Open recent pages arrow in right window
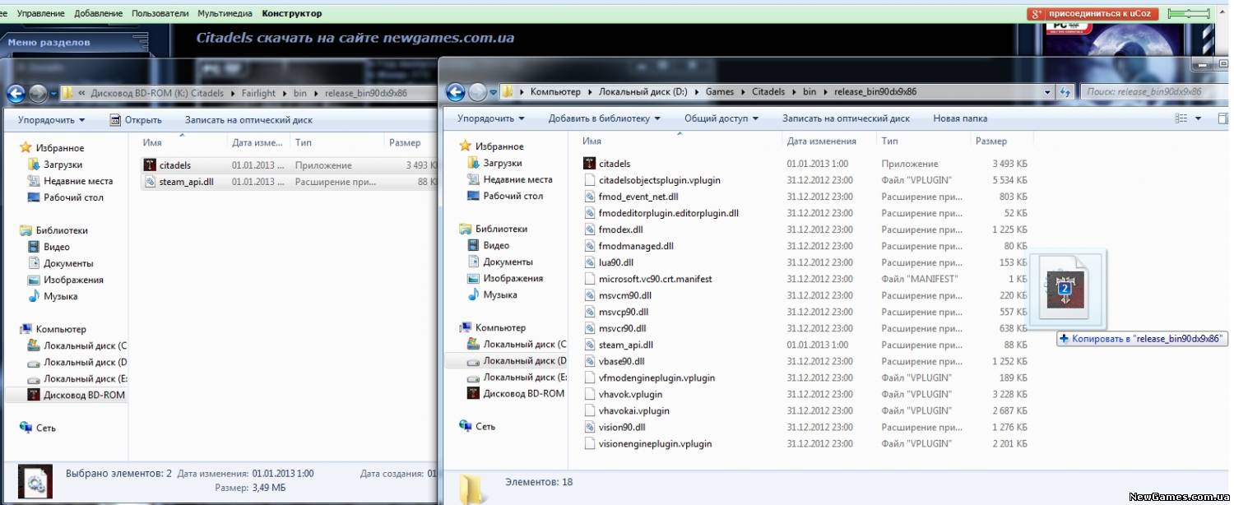This screenshot has width=1234, height=505. [x=494, y=92]
